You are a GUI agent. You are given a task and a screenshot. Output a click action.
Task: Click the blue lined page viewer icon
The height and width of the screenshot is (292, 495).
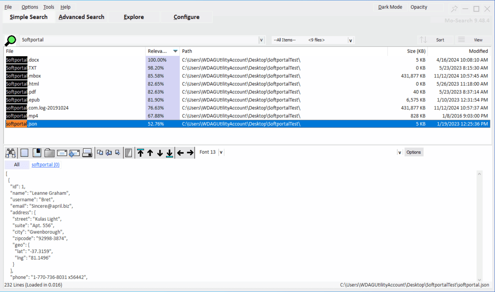pyautogui.click(x=24, y=153)
